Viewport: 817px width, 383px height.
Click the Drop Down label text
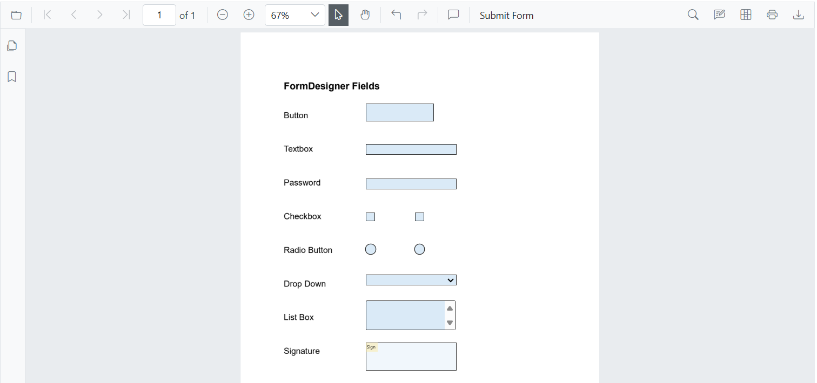[305, 284]
